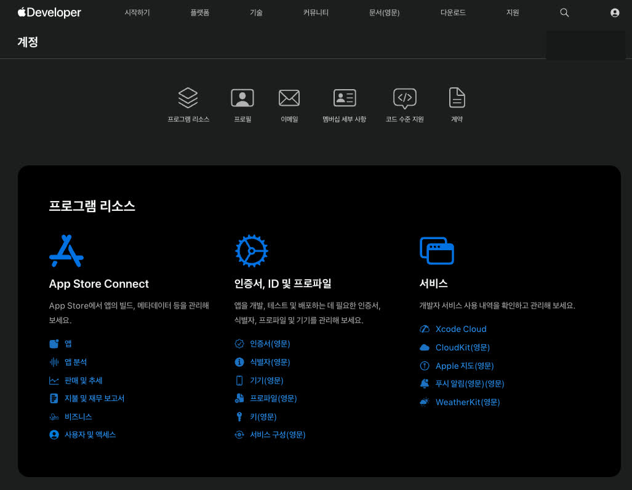Open the Apple Developer logo home link
This screenshot has width=632, height=490.
(49, 12)
